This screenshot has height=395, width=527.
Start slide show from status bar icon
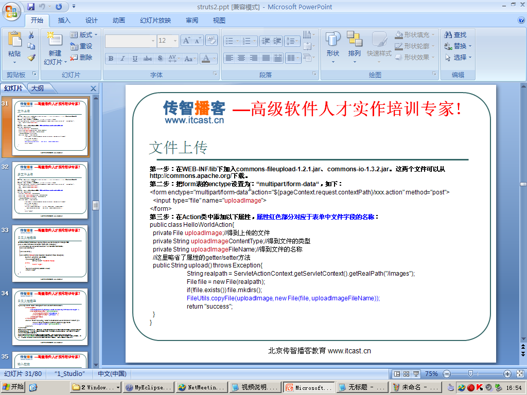(x=416, y=374)
